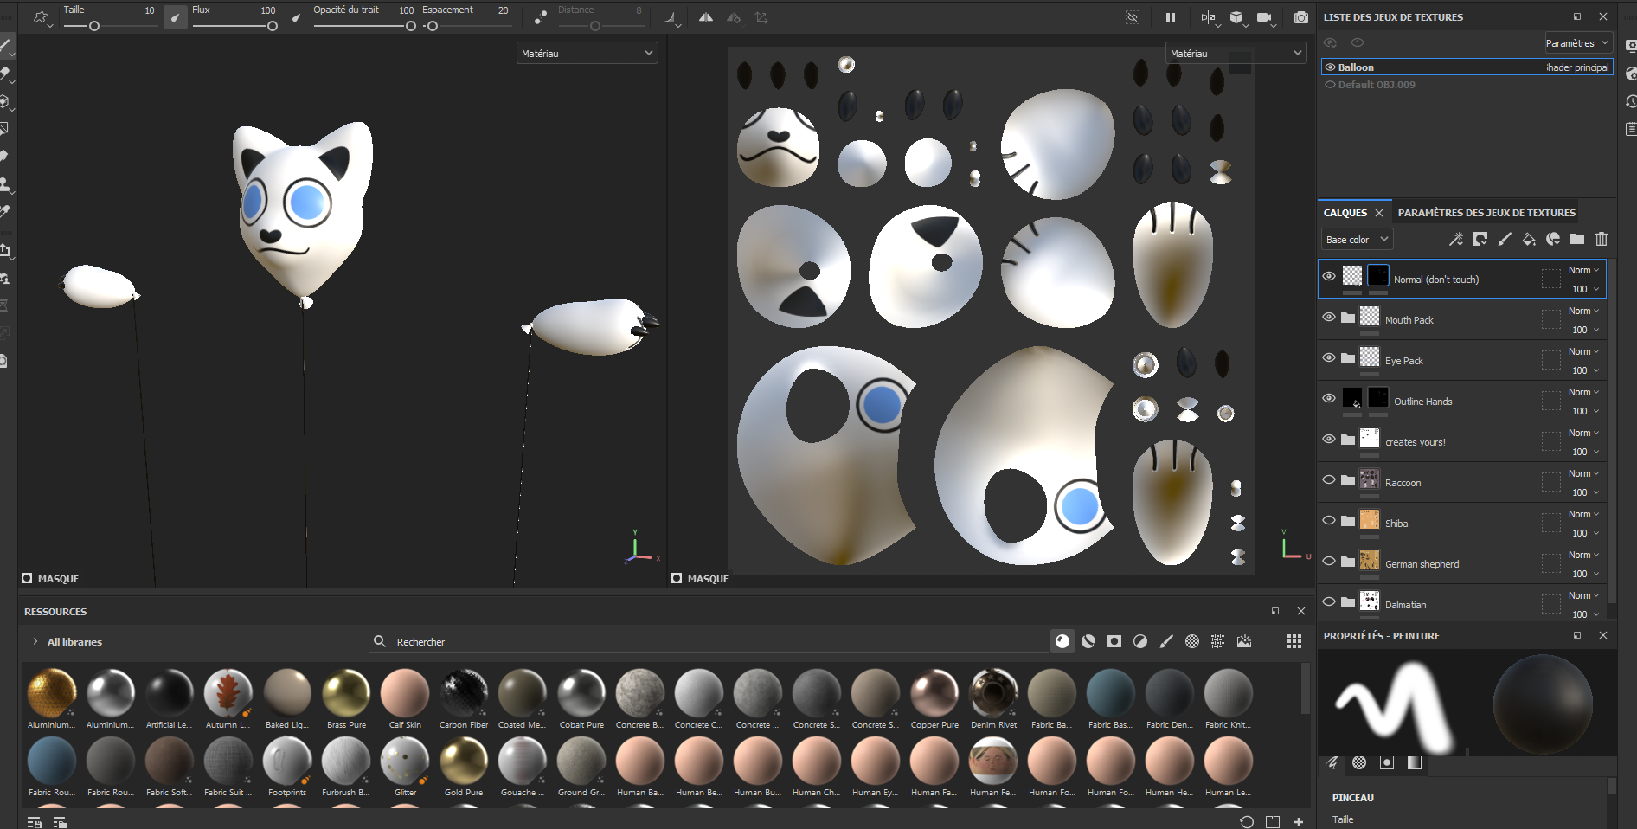Select the Calques tab
Screen dimensions: 1637x829
coord(1345,212)
